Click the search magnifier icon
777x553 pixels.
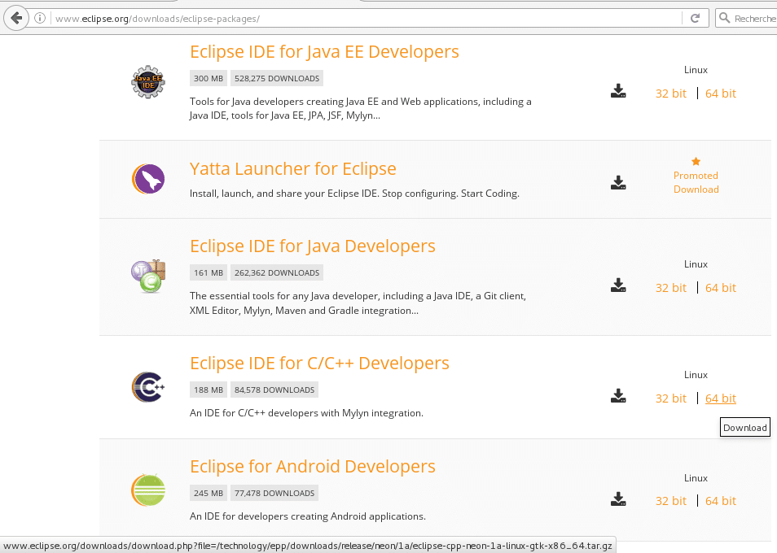click(x=725, y=19)
